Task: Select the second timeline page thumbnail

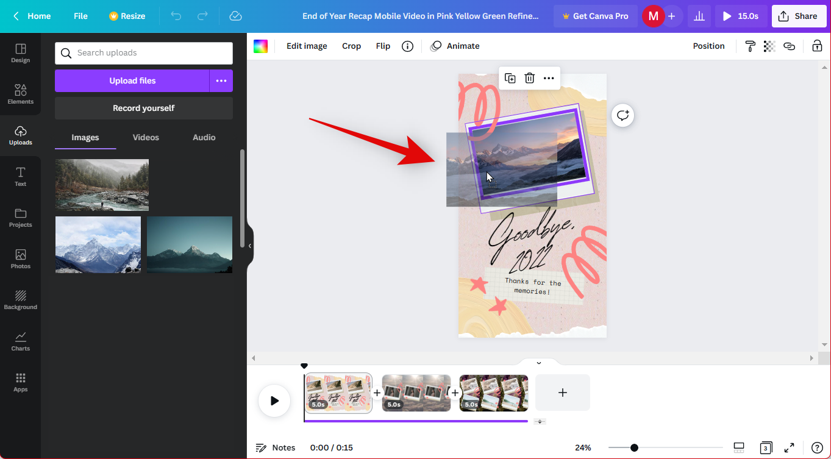Action: 416,393
